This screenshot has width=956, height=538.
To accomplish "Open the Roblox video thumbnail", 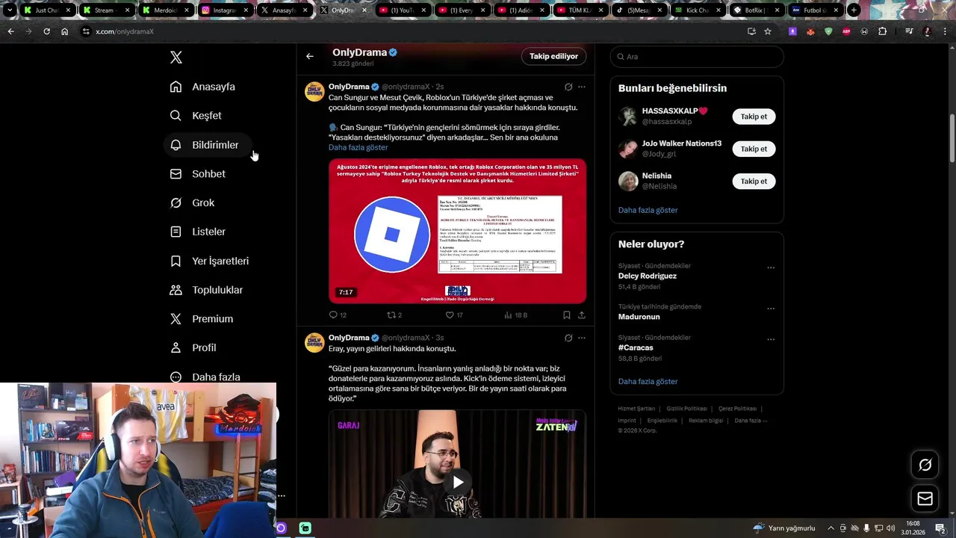I will click(457, 231).
